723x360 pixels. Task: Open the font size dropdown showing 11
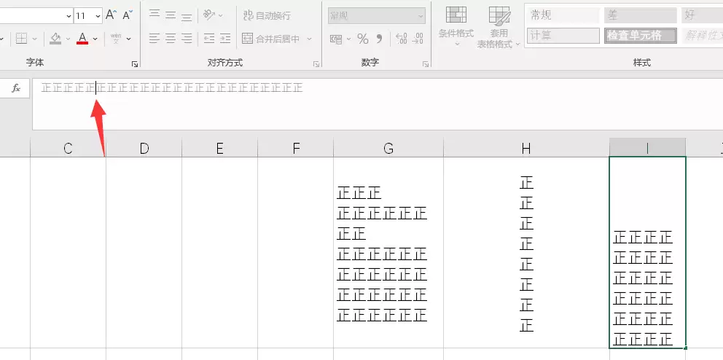(x=99, y=15)
